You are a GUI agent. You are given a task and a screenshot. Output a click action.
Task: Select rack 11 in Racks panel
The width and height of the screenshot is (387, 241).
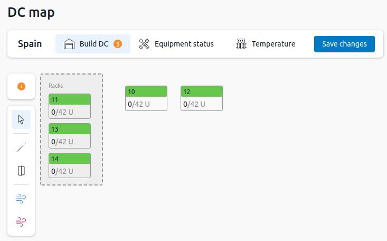click(70, 106)
